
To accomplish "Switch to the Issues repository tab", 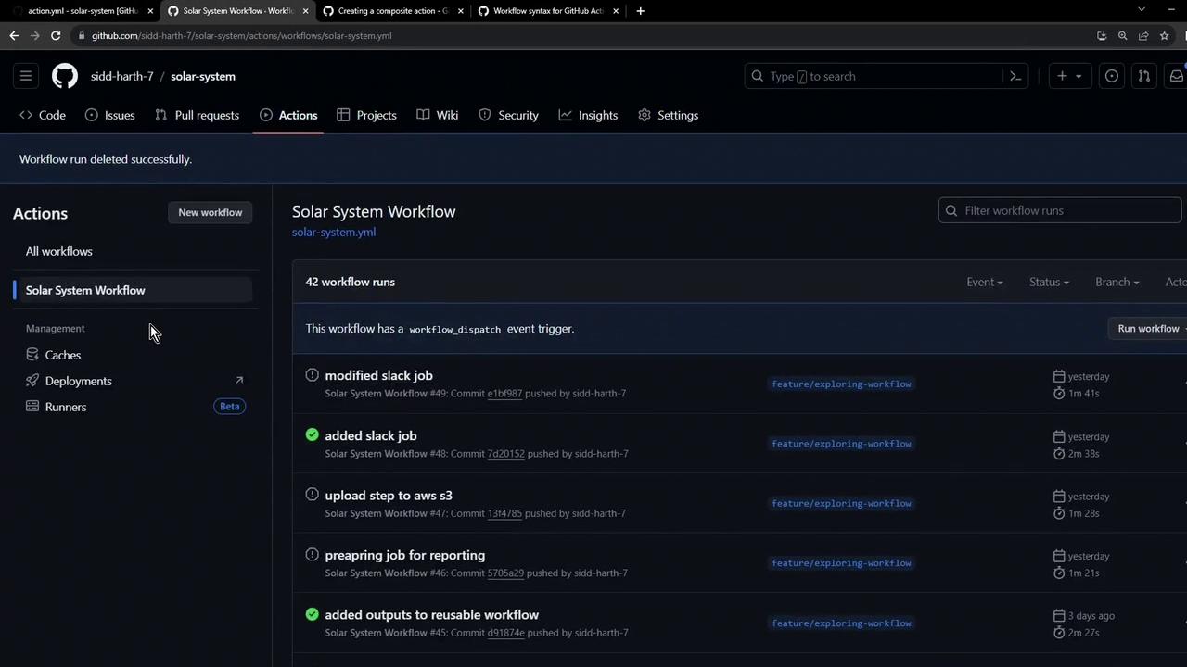I will tap(110, 115).
